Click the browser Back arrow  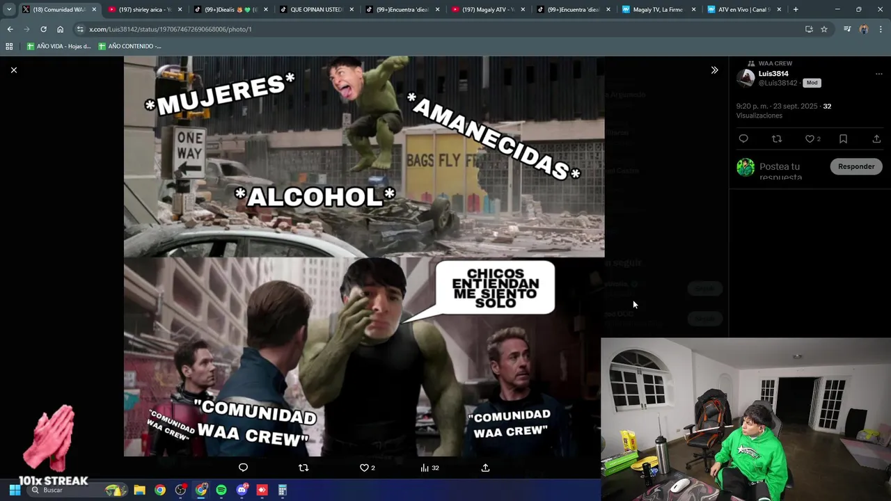10,29
